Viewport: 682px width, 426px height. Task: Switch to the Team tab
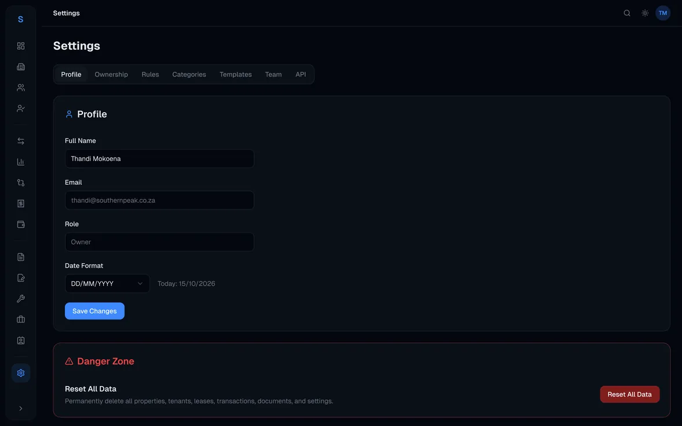click(x=273, y=74)
